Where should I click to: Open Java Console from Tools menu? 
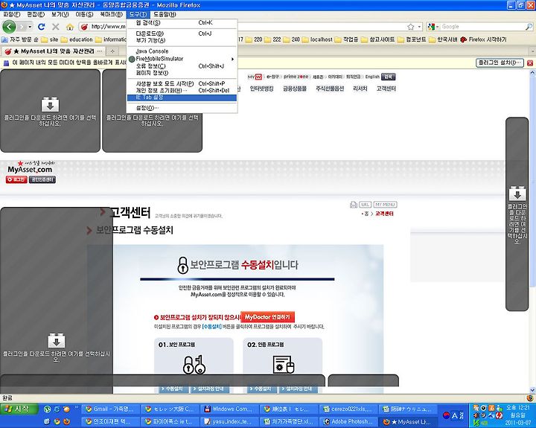[182, 51]
